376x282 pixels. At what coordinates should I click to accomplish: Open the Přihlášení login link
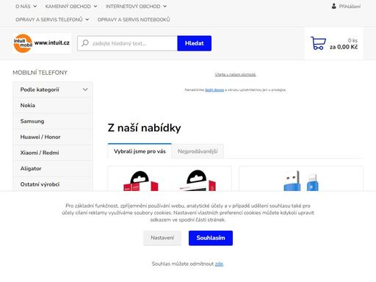(x=350, y=7)
